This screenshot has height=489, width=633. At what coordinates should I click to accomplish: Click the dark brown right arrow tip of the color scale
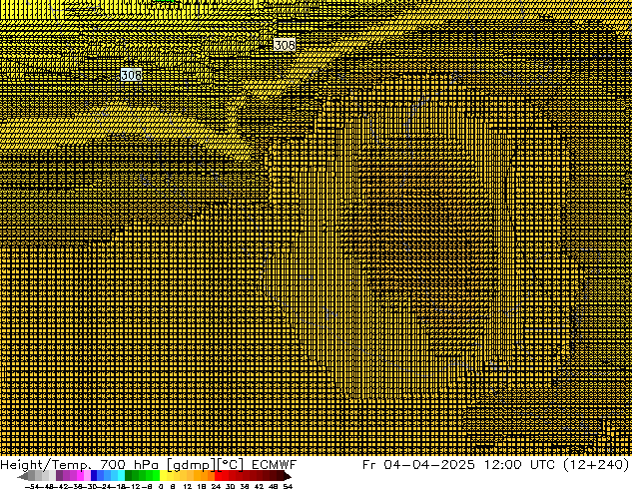tap(287, 476)
